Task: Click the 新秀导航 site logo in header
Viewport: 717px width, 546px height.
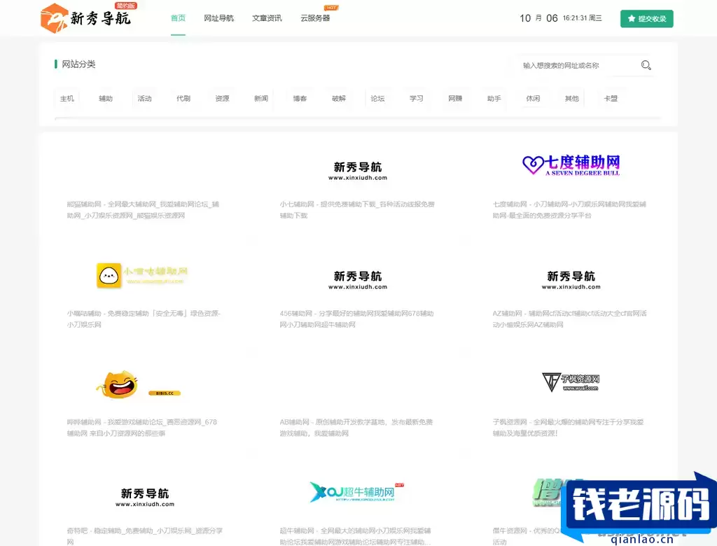Action: [85, 18]
